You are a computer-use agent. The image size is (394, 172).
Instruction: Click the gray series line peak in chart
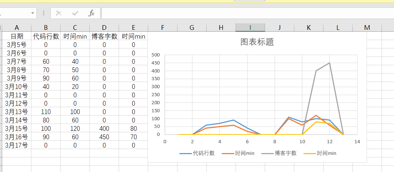click(329, 63)
